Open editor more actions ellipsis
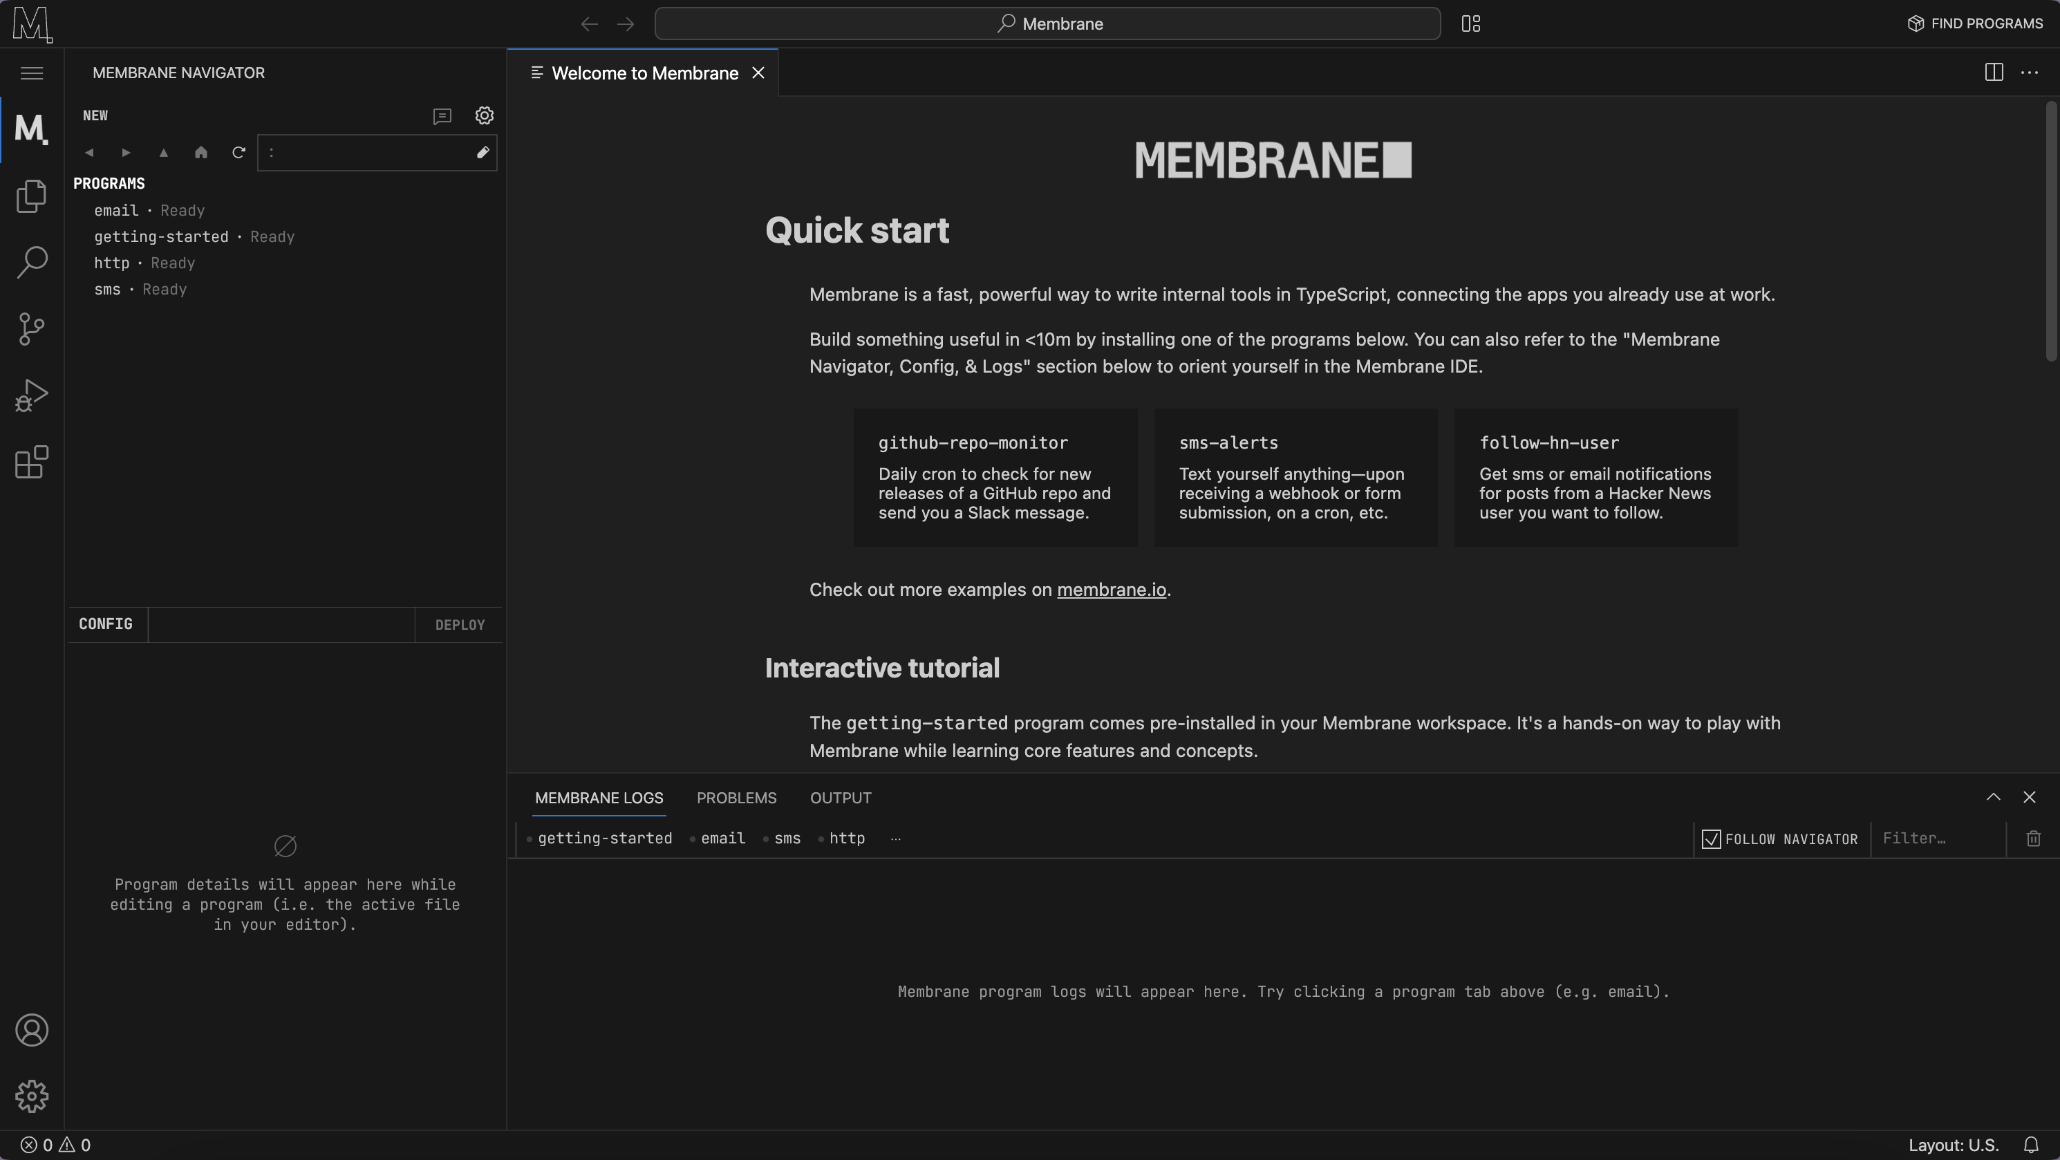 pyautogui.click(x=2030, y=73)
